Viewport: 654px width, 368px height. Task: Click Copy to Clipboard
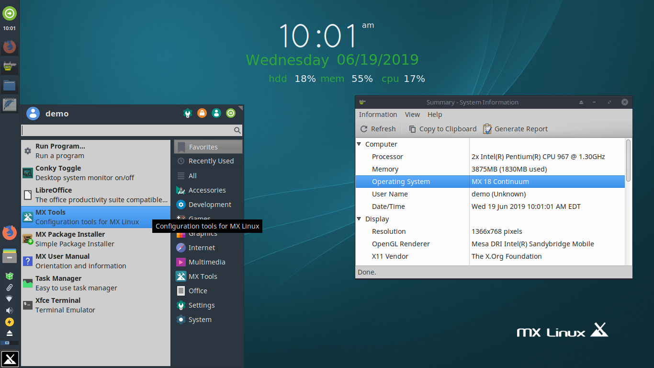[x=441, y=128]
